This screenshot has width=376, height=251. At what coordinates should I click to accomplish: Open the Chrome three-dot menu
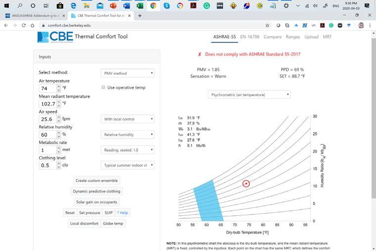[x=370, y=25]
